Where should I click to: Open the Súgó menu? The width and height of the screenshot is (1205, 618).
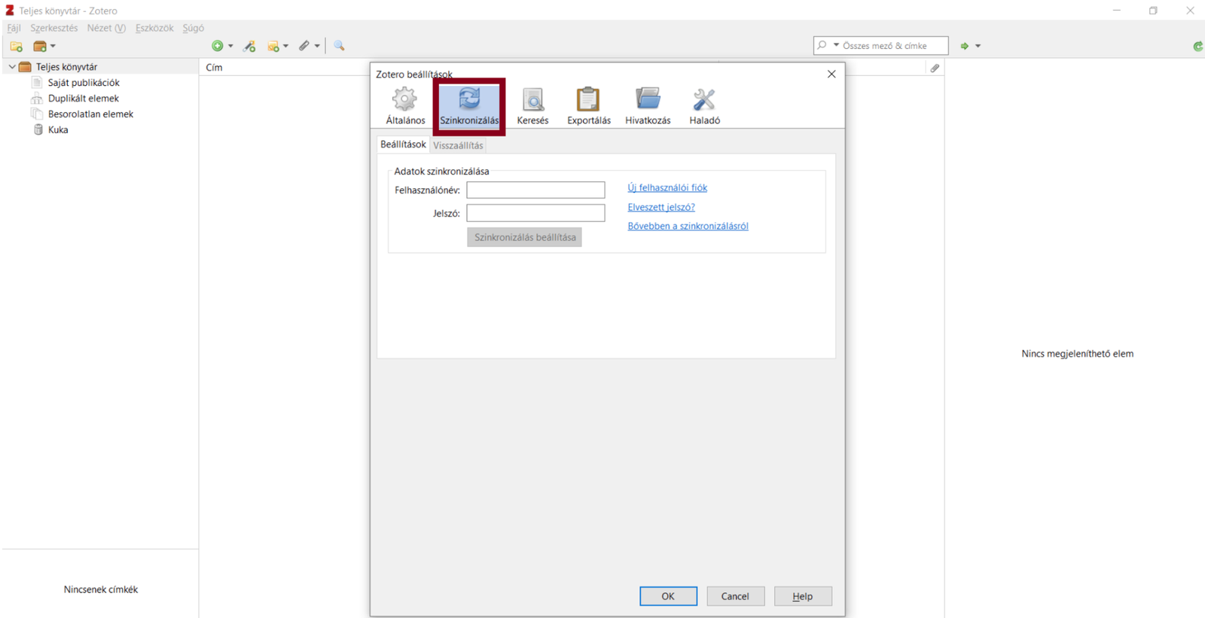click(193, 28)
